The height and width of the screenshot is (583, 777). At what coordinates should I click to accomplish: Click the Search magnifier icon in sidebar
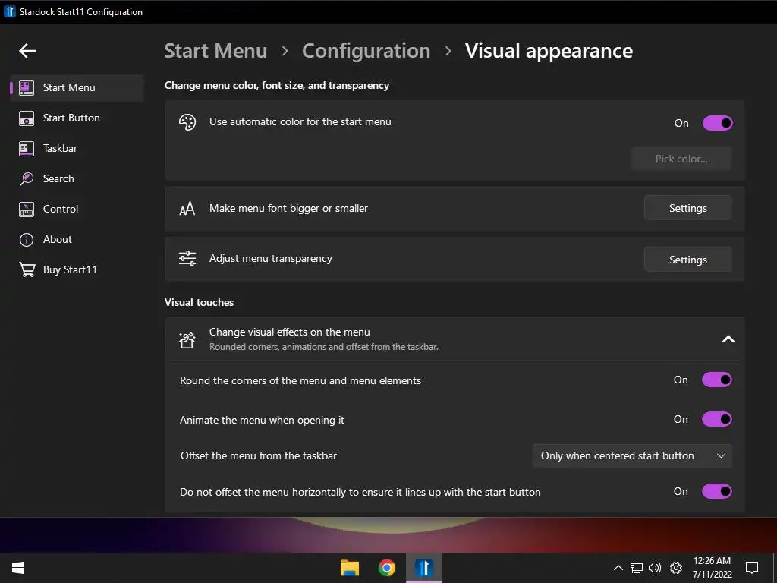click(27, 179)
